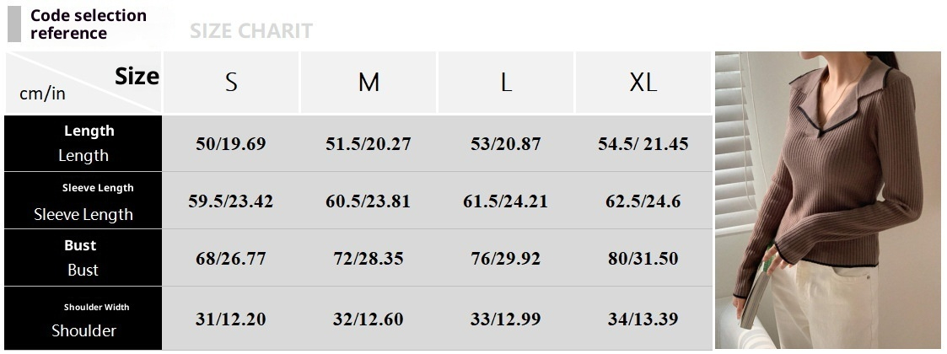Click the Sleeve Length row label
This screenshot has height=354, width=947.
(83, 201)
